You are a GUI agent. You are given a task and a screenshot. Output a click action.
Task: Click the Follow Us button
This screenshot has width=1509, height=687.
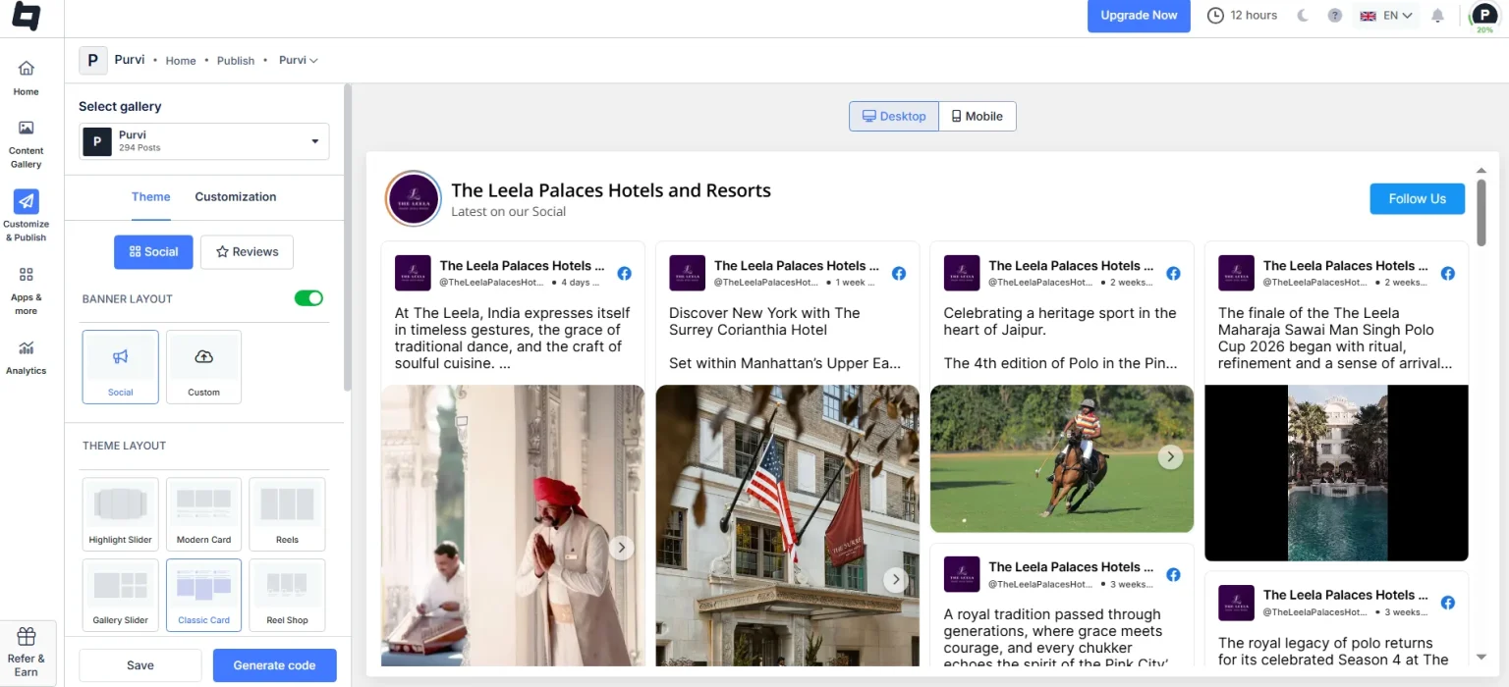1417,198
